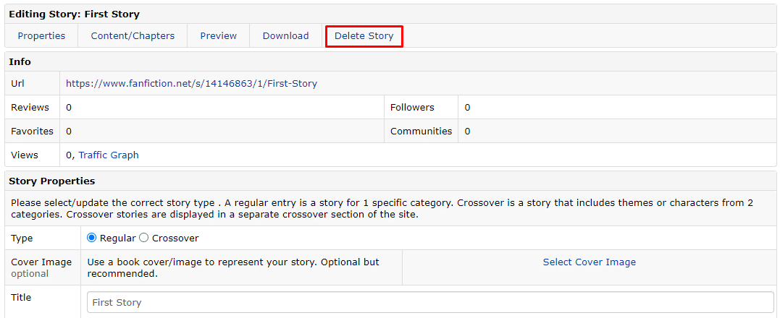
Task: Click the Reviews row label
Action: [30, 107]
